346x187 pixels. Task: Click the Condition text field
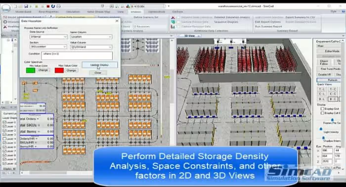click(x=77, y=56)
